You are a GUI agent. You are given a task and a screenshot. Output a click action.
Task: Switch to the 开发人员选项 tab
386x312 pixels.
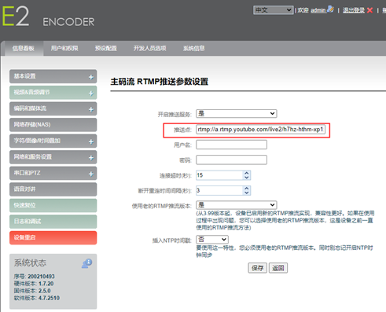pos(149,48)
